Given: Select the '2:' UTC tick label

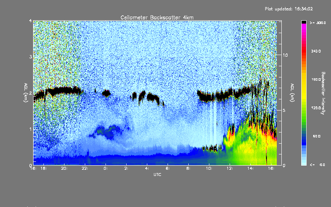Looking at the screenshot, I should click(x=127, y=168).
